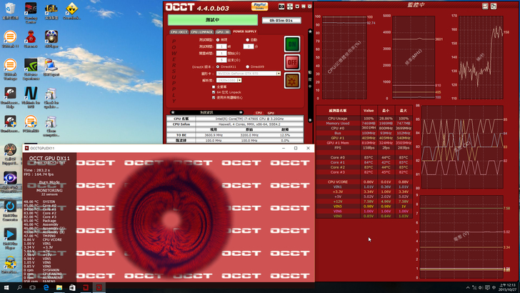Open the Gaming Center desktop shortcut

point(31,13)
